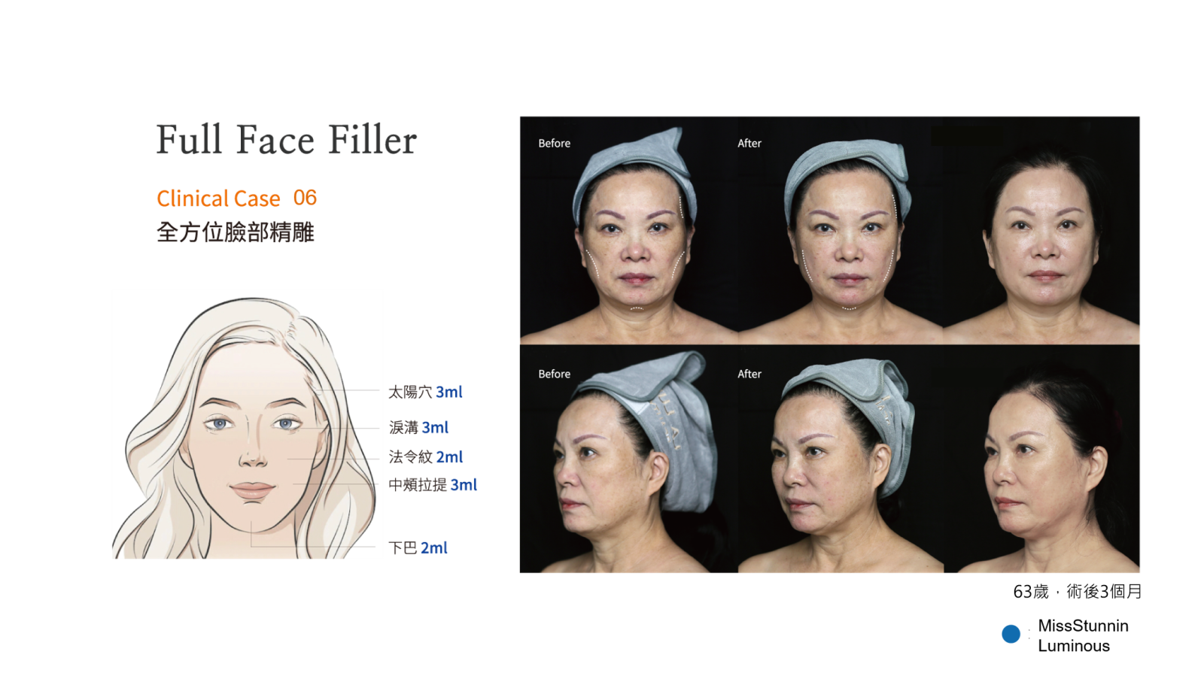Open the bottom-left Before profile photo

pos(629,459)
